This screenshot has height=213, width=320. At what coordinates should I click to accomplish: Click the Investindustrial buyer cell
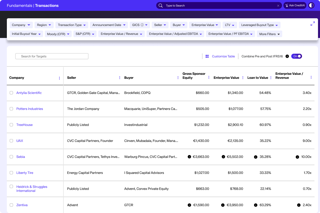[x=136, y=125]
